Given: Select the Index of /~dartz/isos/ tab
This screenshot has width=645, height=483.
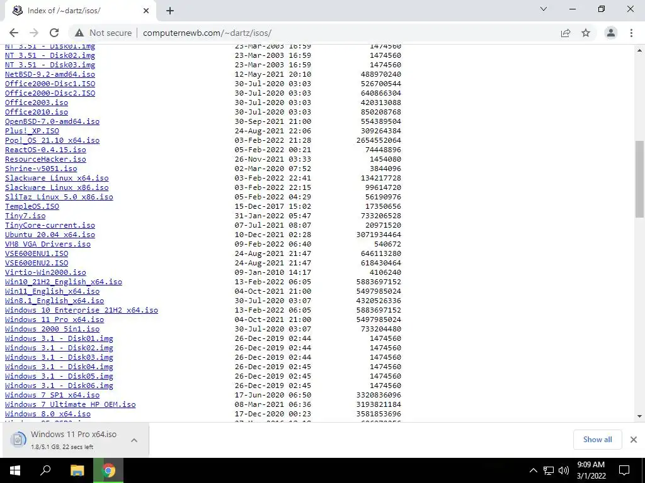Looking at the screenshot, I should pyautogui.click(x=80, y=11).
